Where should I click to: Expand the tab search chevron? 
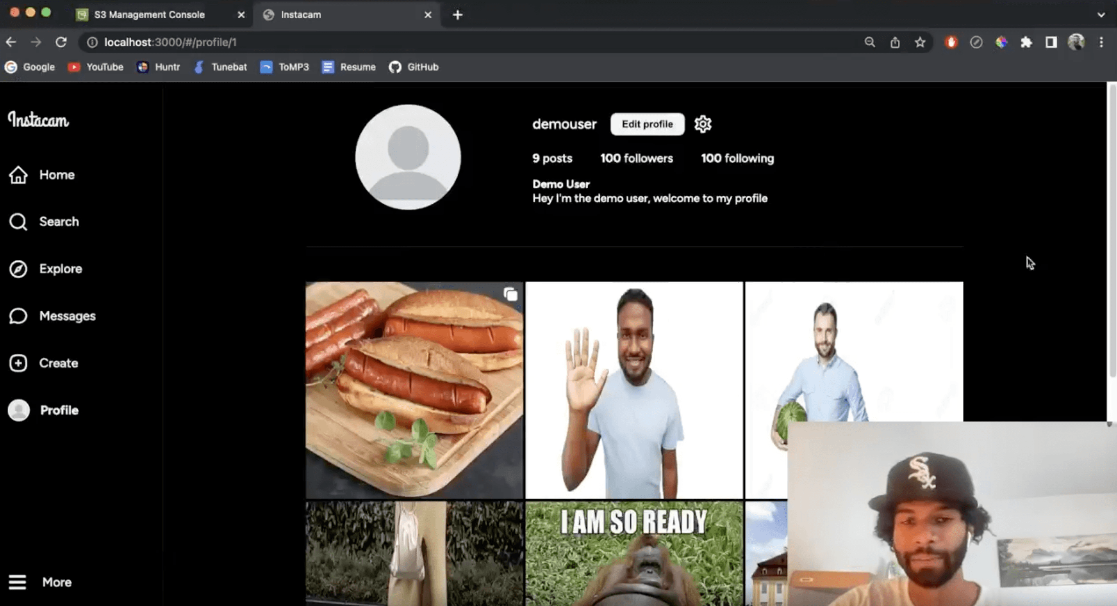pyautogui.click(x=1101, y=15)
